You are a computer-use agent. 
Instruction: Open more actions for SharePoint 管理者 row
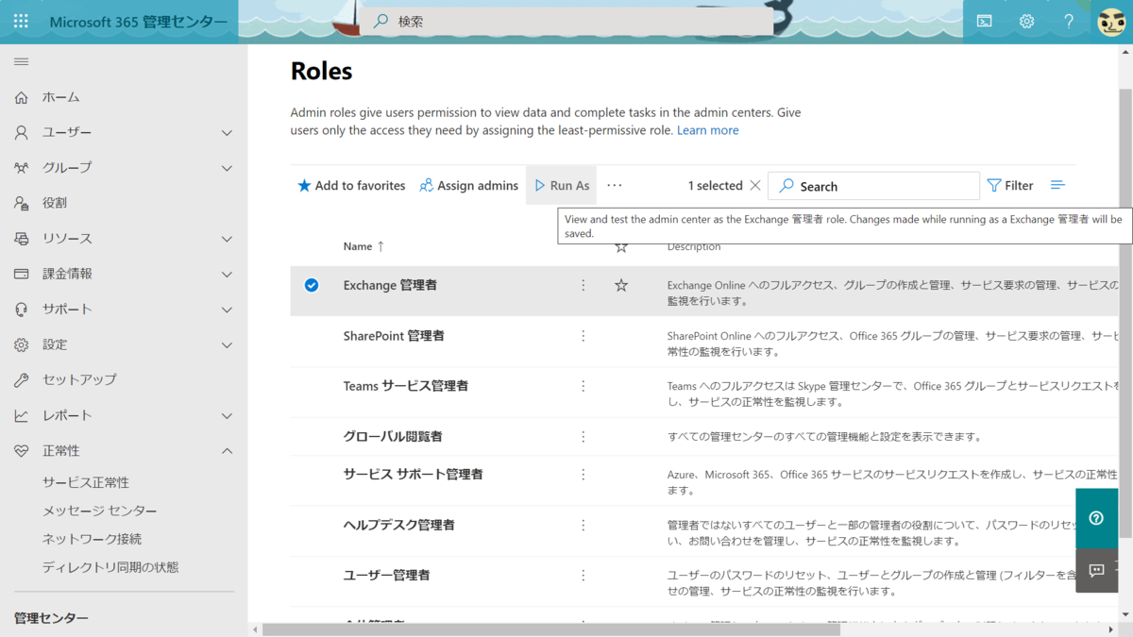583,336
